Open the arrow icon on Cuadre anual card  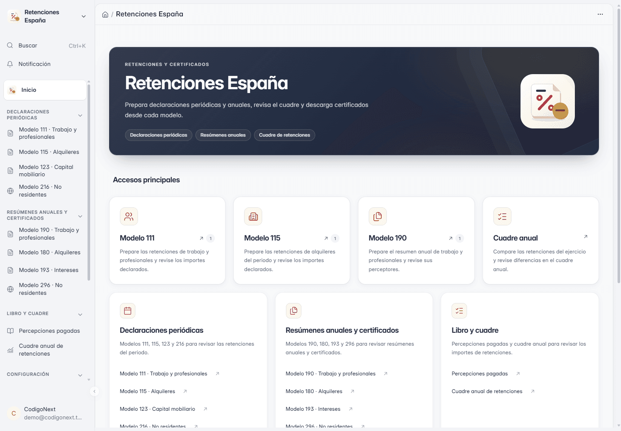pos(586,237)
